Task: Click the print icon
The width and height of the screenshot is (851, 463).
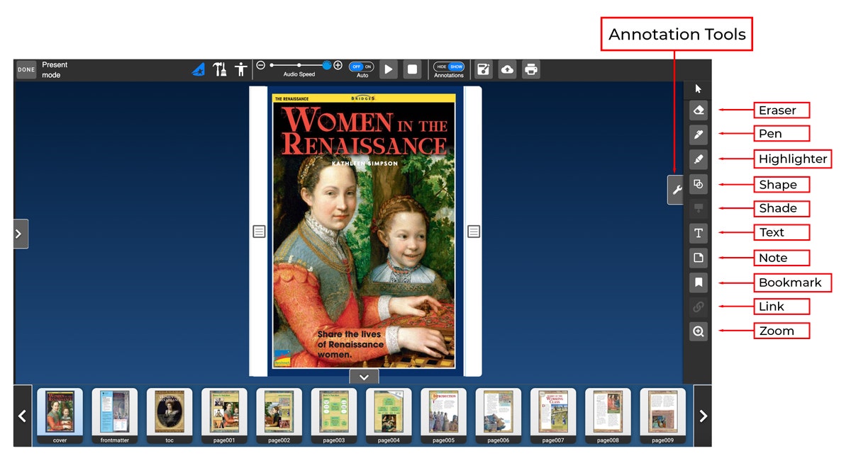Action: click(x=531, y=69)
